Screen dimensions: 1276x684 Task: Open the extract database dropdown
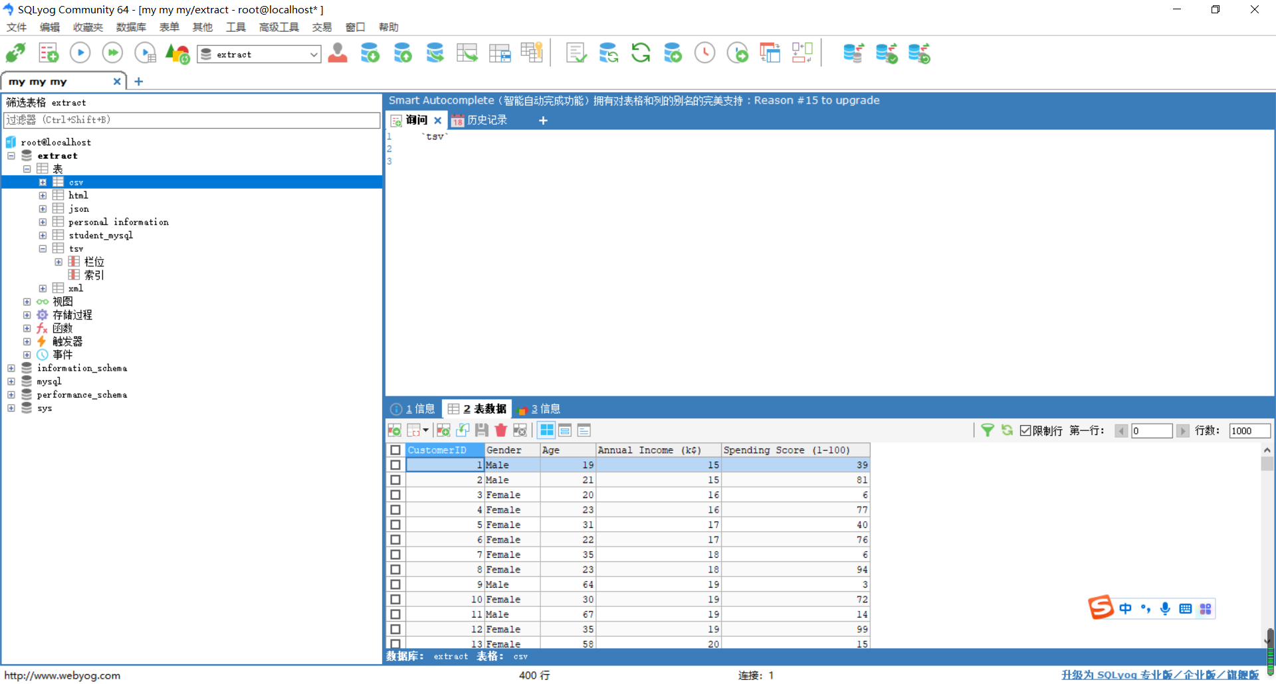click(x=259, y=54)
